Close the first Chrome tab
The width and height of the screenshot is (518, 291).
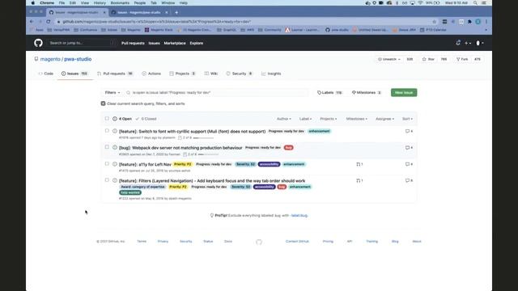104,13
